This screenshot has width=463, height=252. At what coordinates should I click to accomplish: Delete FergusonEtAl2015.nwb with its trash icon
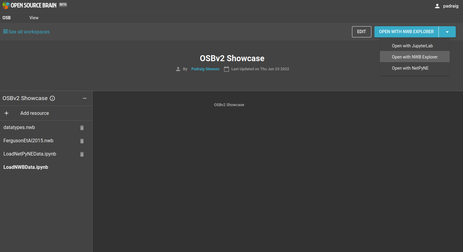(82, 141)
